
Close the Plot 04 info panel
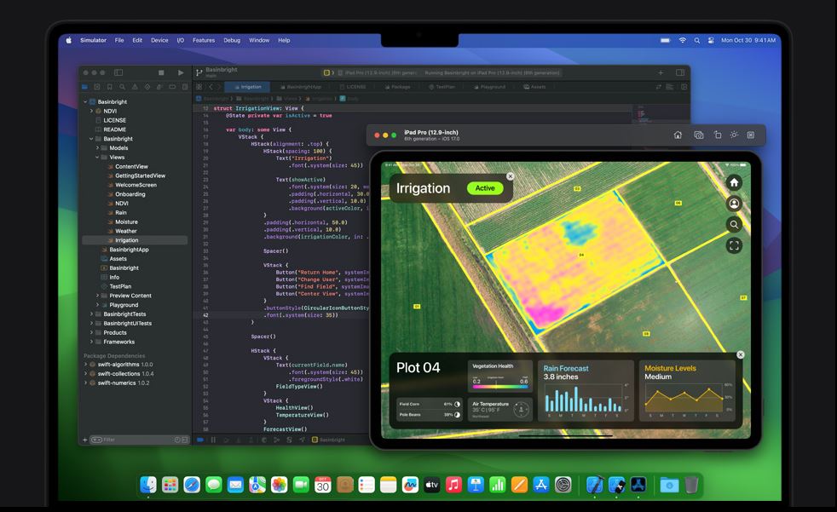740,355
